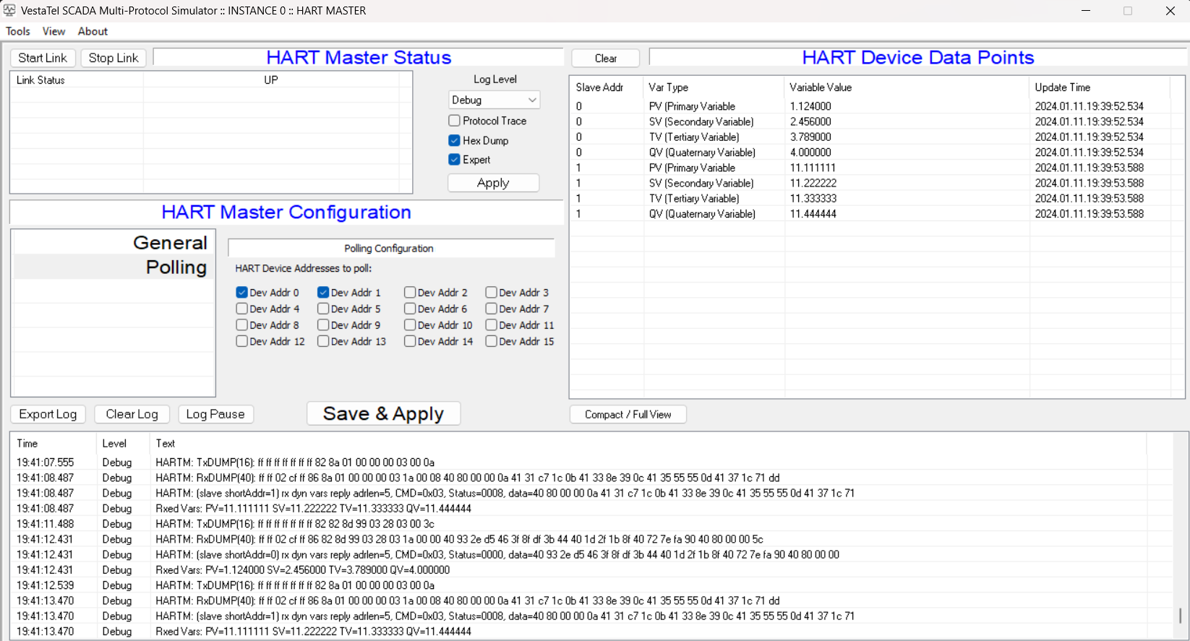
Task: Toggle Dev Addr 0 polling checkbox
Action: [x=242, y=293]
